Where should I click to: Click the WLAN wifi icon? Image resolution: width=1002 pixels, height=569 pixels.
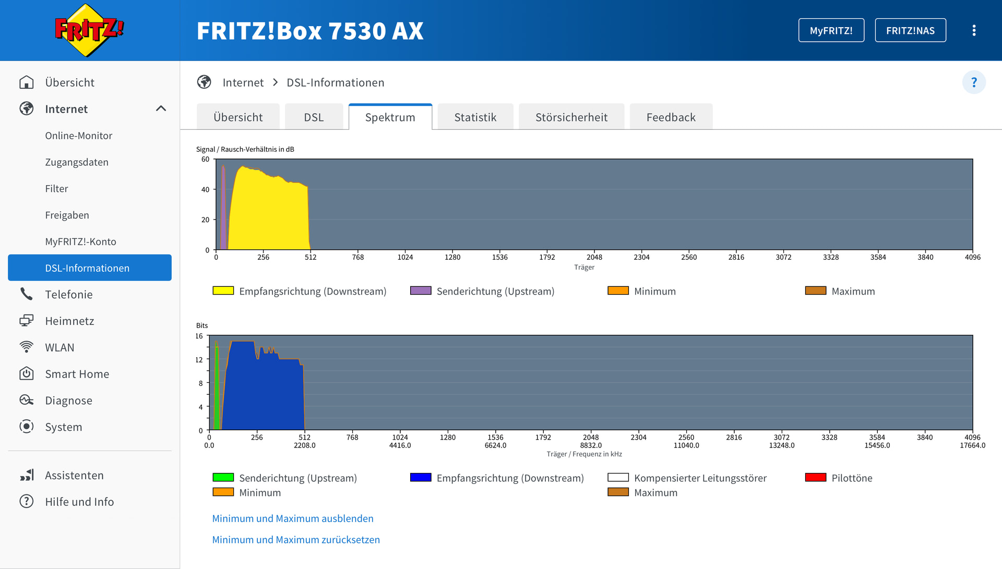(x=26, y=347)
